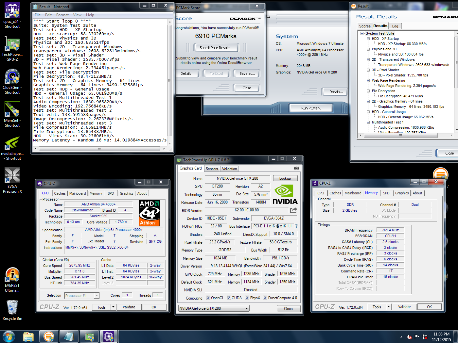Click Notepad's horizontal scrollbar
458x343 pixels.
point(100,149)
